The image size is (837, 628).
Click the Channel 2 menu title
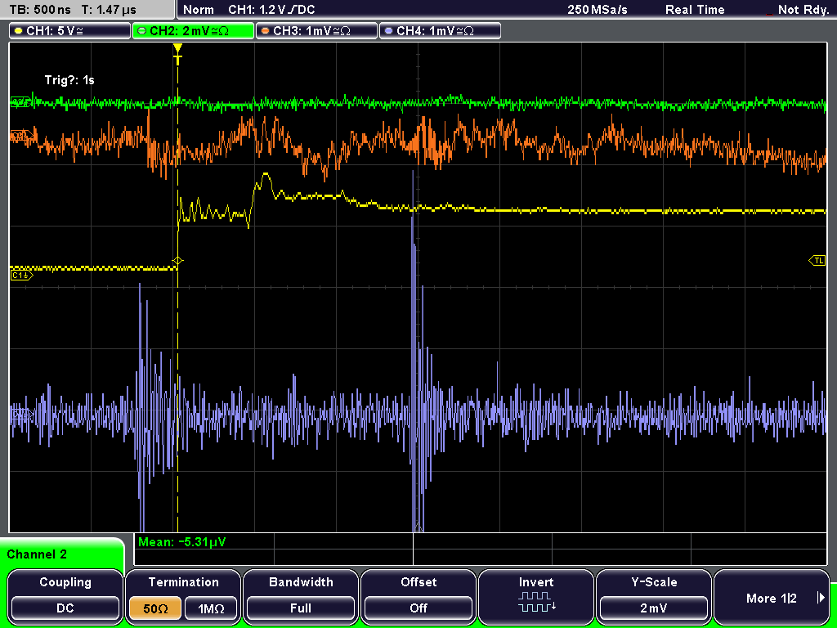click(x=37, y=554)
